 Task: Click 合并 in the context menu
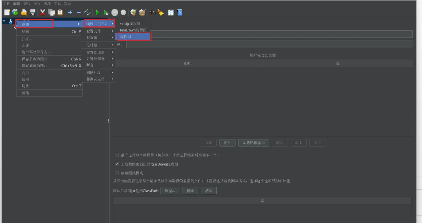point(49,45)
